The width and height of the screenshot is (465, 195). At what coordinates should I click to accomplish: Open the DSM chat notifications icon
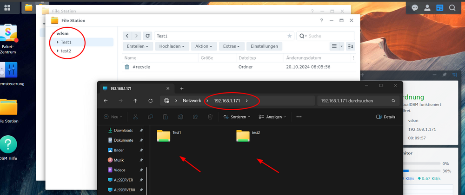pyautogui.click(x=415, y=8)
